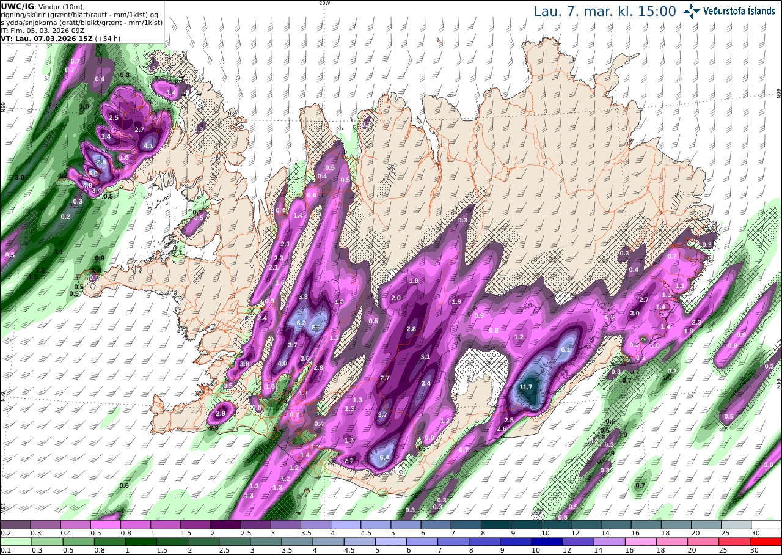Screen dimensions: 782x555
Task: Click the "slydda/snjókoma" description line
Action: (82, 22)
